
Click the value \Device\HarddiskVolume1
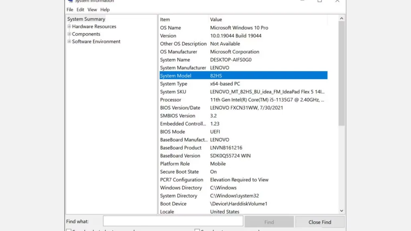tap(238, 203)
